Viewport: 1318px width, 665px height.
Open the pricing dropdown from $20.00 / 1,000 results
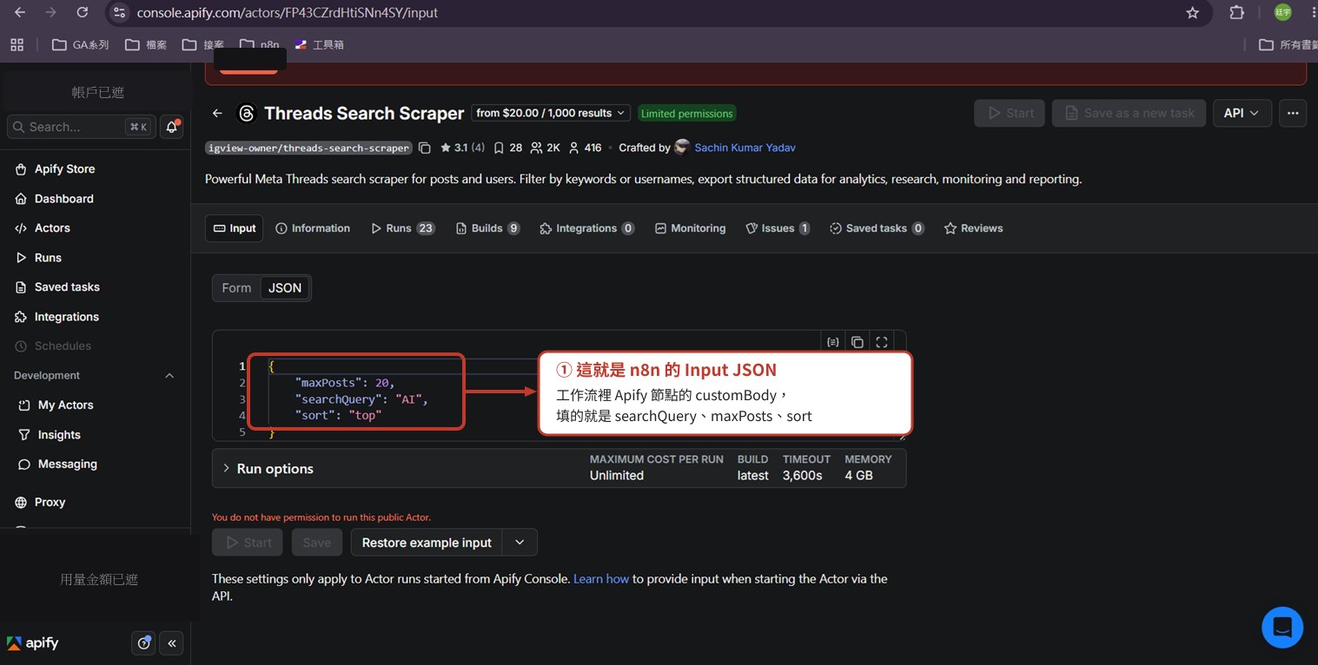point(551,113)
